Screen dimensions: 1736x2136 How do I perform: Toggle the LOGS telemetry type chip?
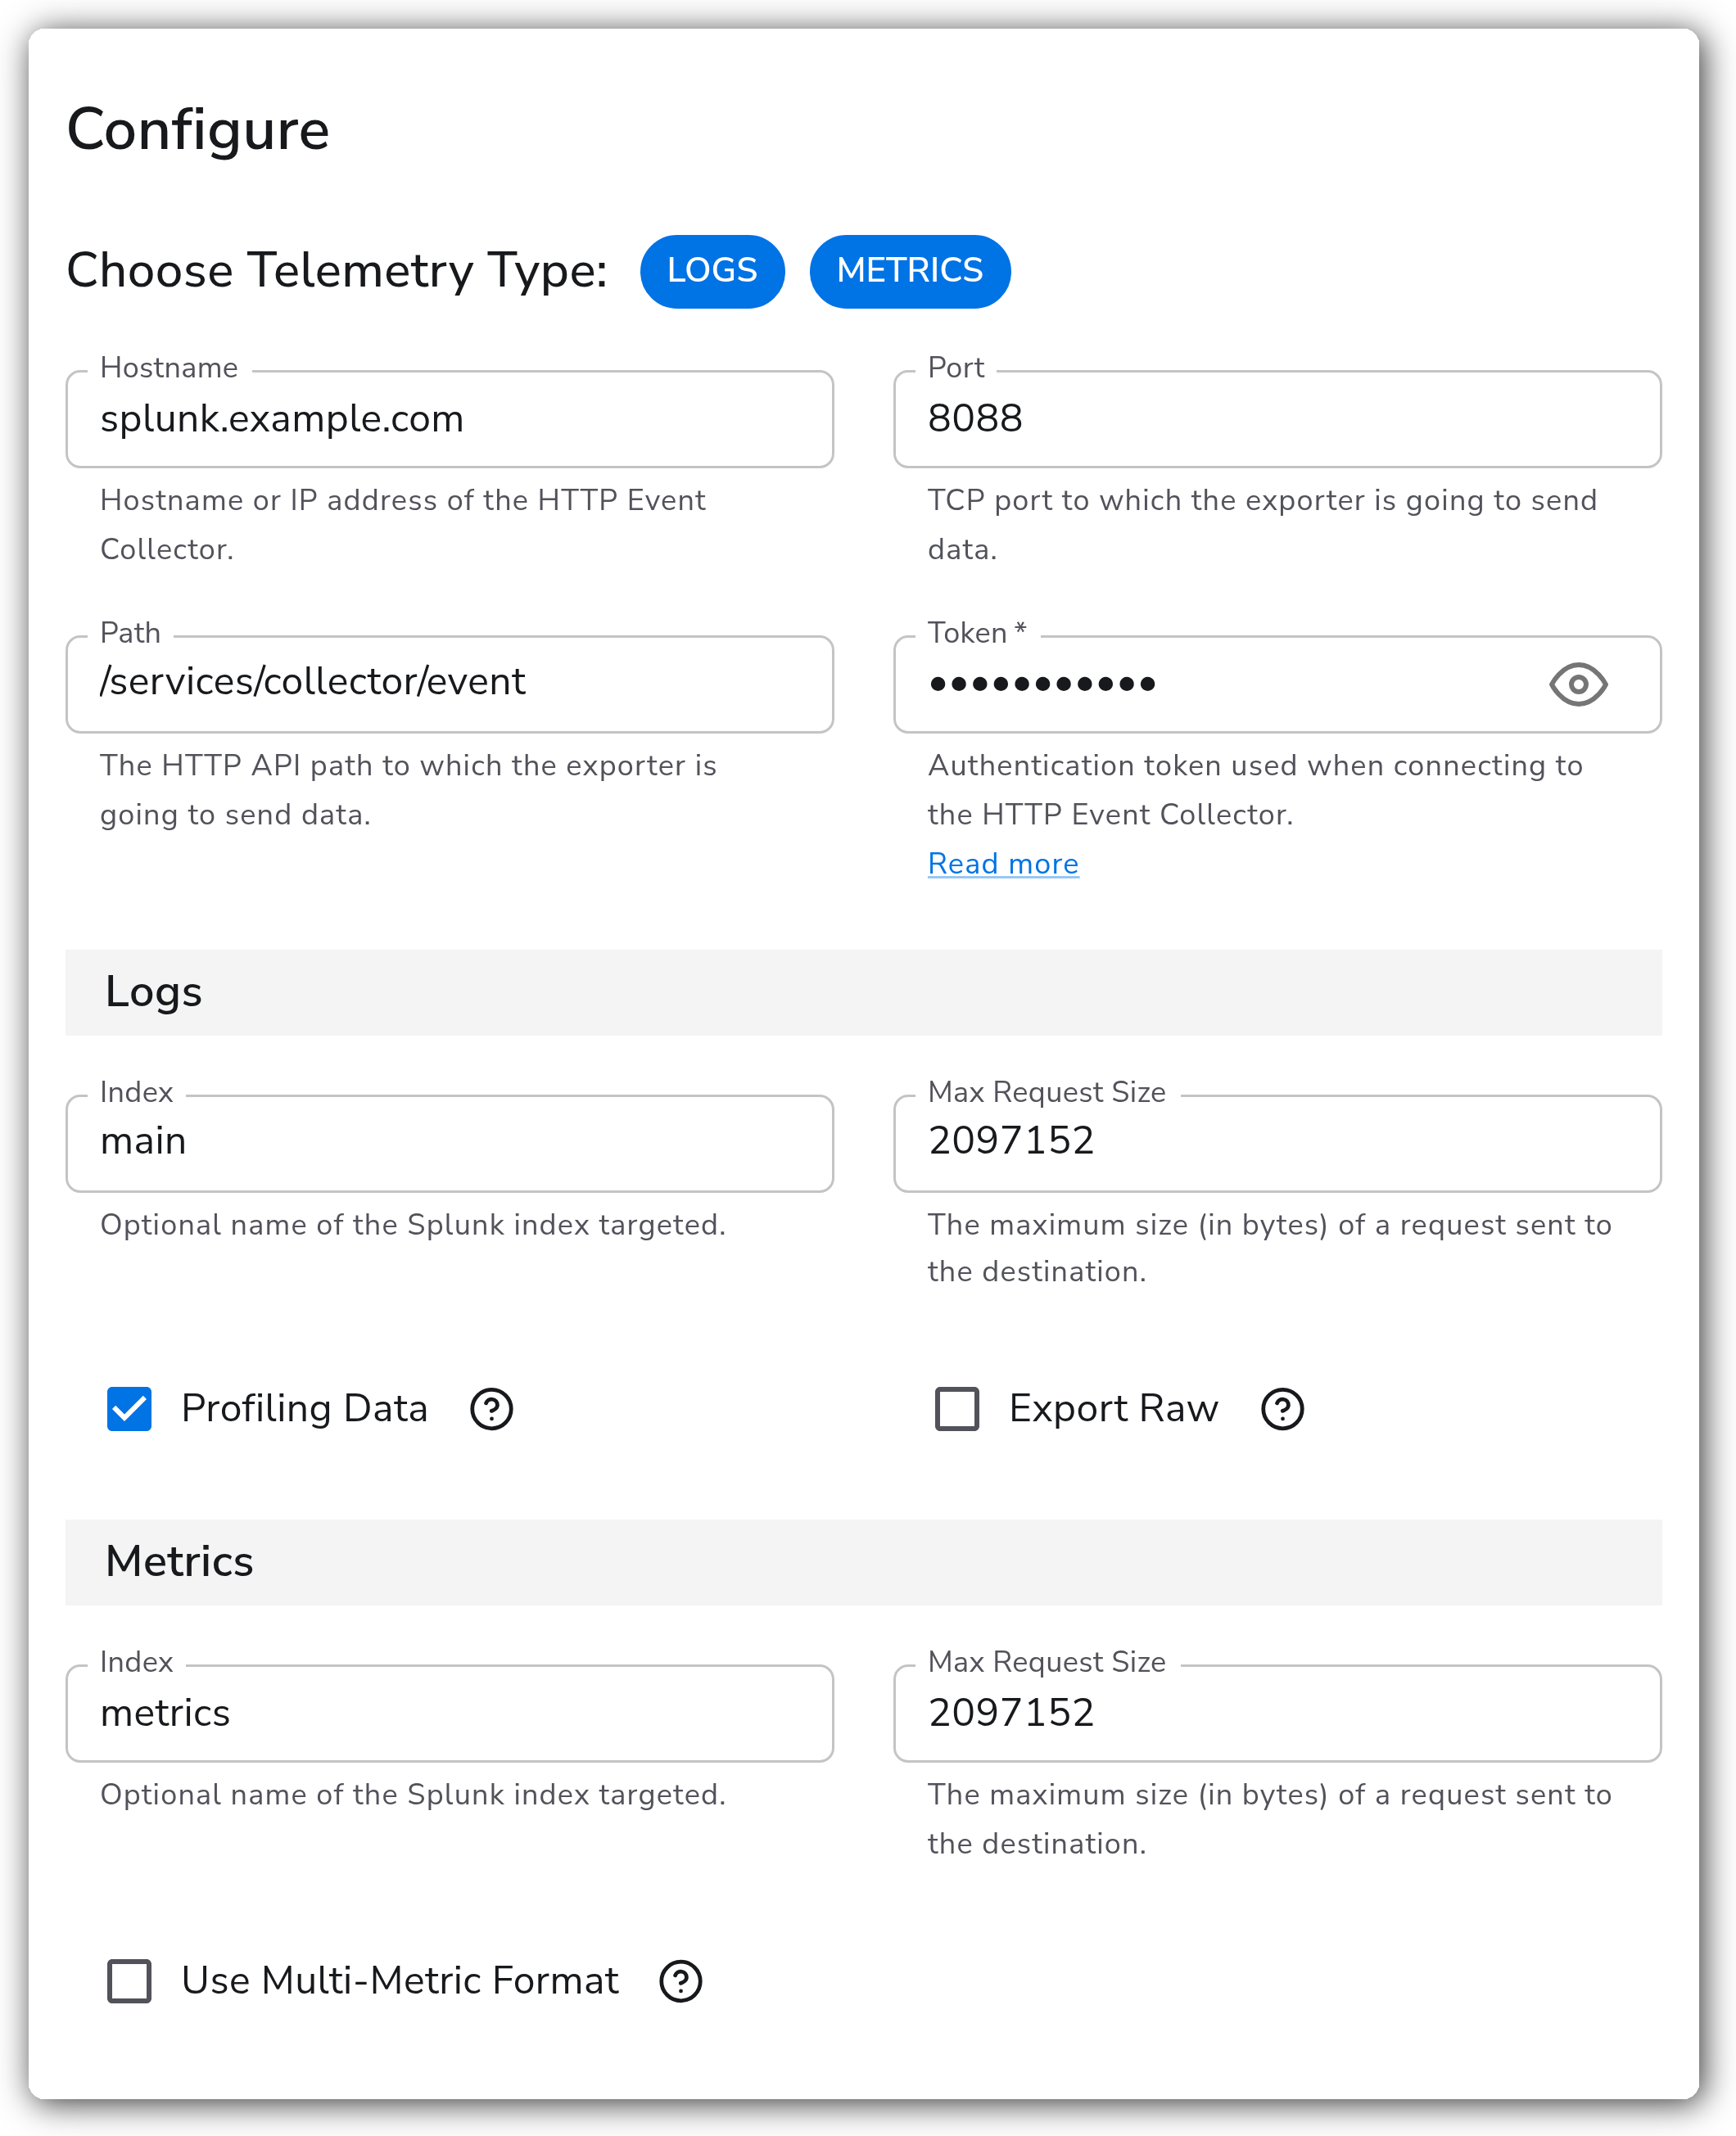click(x=712, y=271)
